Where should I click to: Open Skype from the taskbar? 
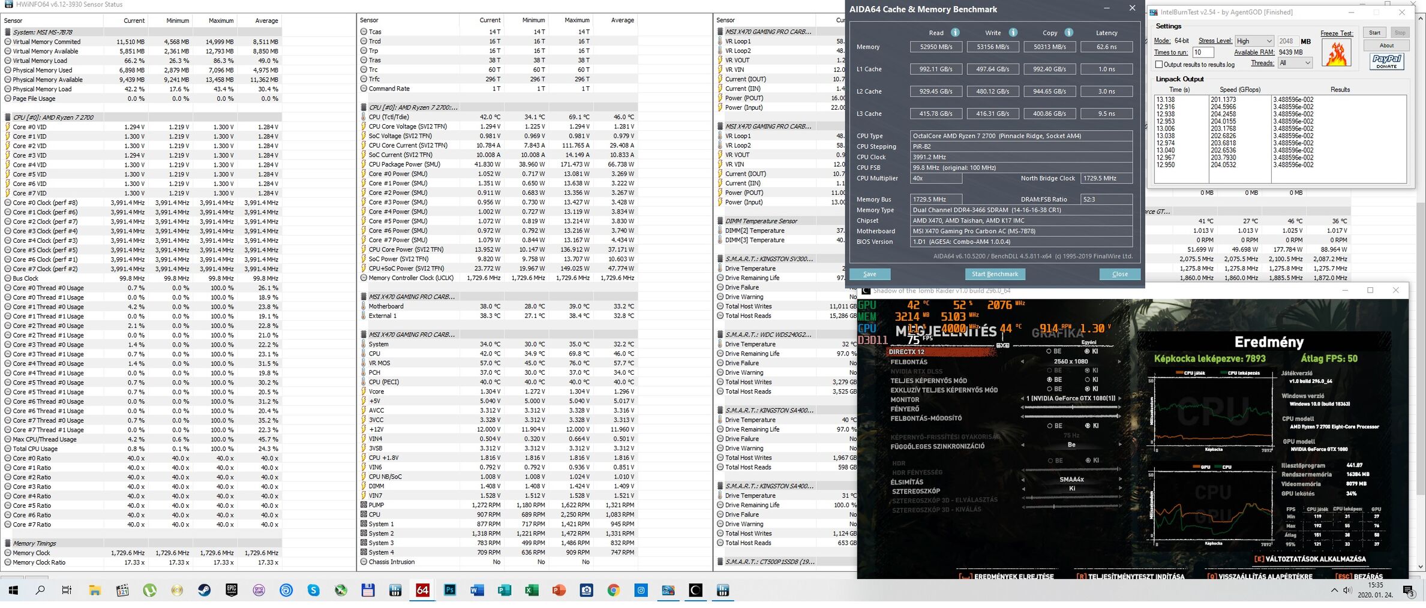[313, 591]
